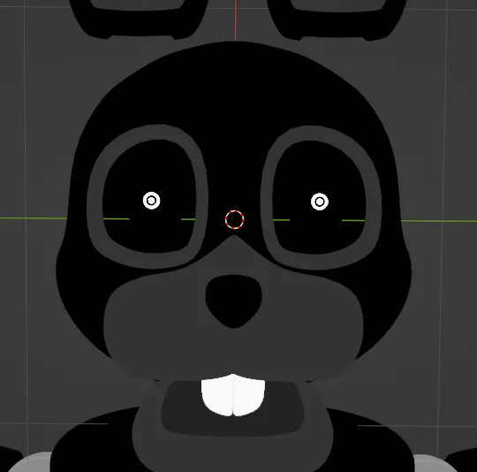The width and height of the screenshot is (477, 472).
Task: Click the red-white 3D cursor between the eyes
Action: pos(234,219)
